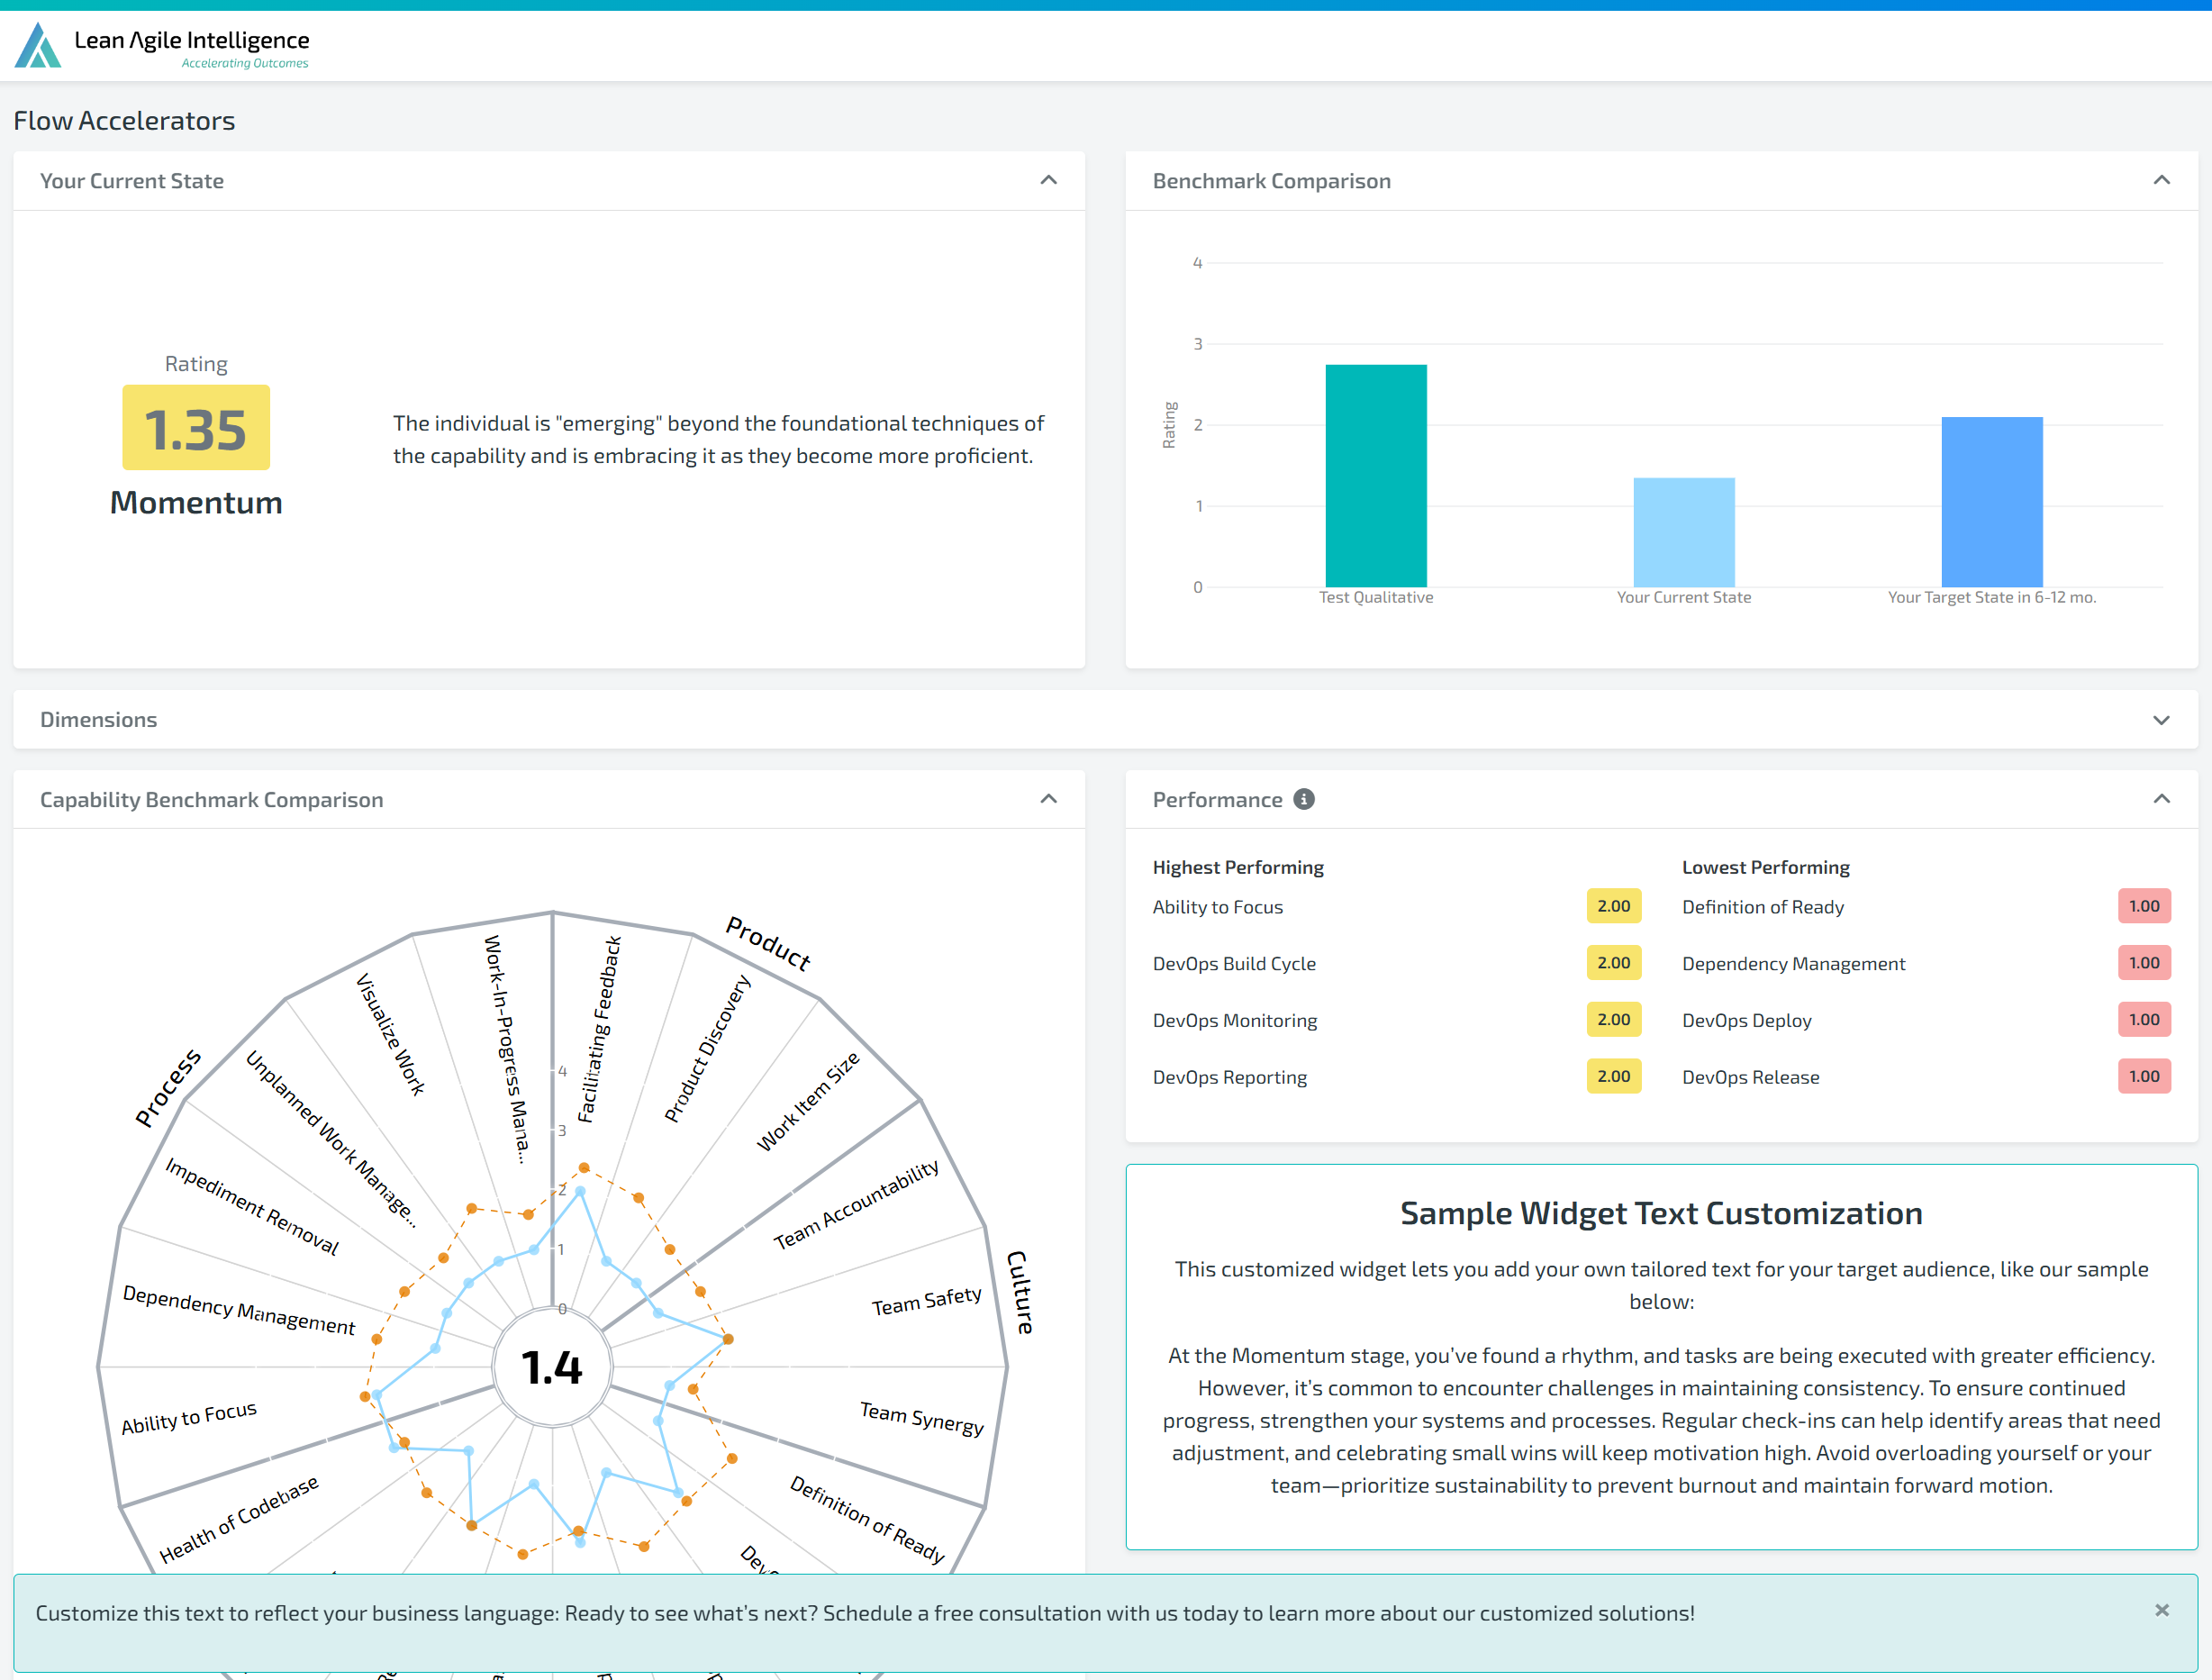Image resolution: width=2212 pixels, height=1680 pixels.
Task: Click the 1.35 rating badge
Action: 196,428
